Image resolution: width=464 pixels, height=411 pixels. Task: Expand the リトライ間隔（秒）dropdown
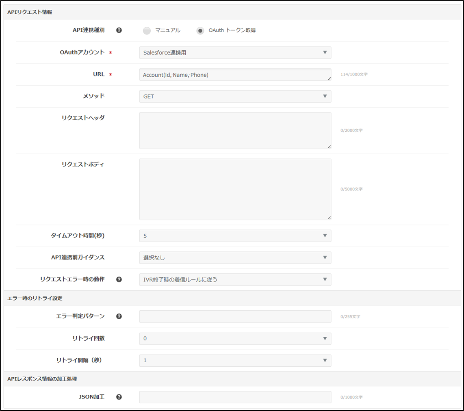pyautogui.click(x=235, y=360)
